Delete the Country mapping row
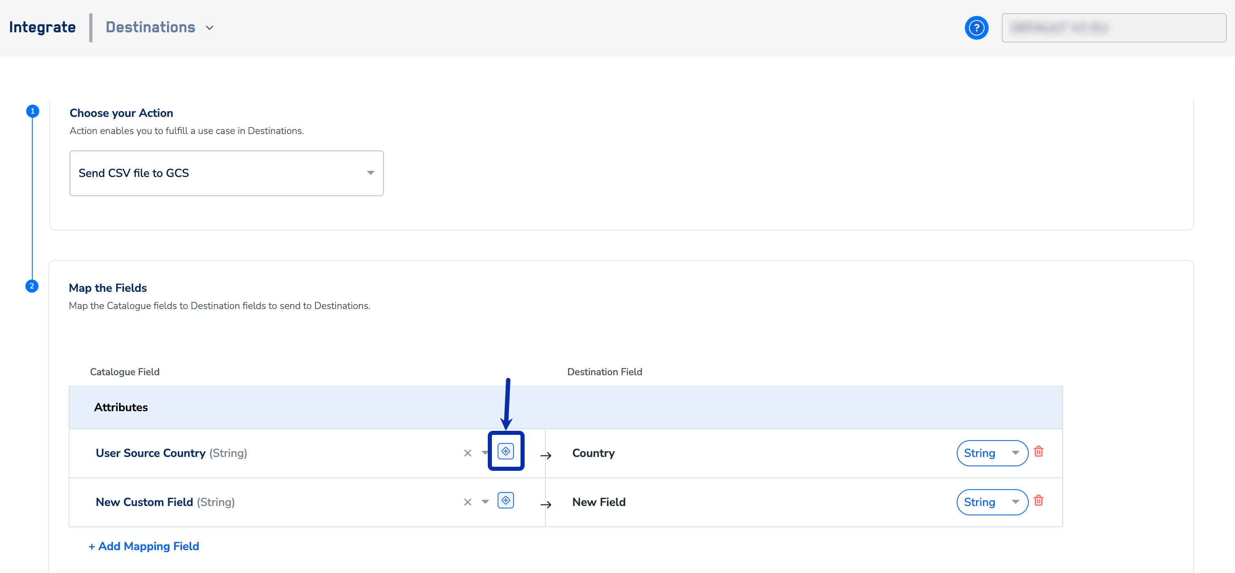 point(1039,451)
